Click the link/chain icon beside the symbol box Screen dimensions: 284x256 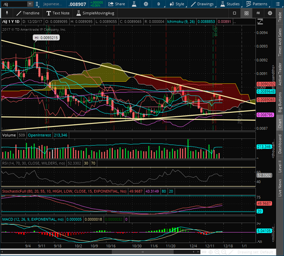(x=37, y=4)
